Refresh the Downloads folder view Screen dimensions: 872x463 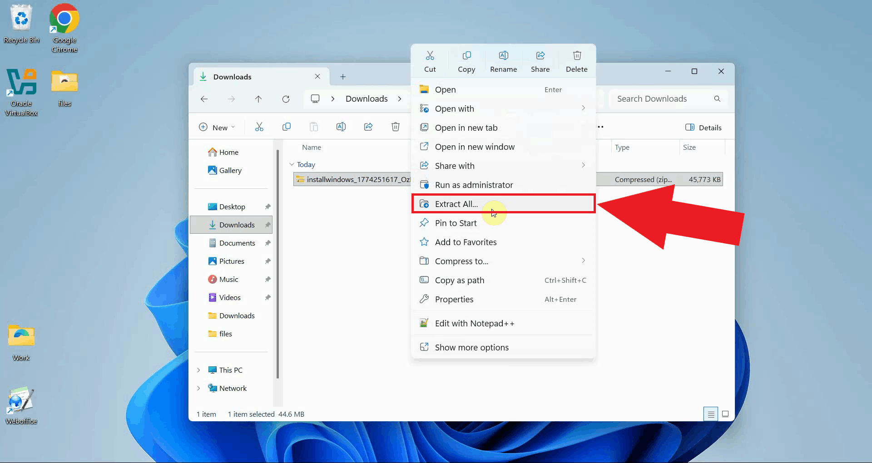(286, 99)
